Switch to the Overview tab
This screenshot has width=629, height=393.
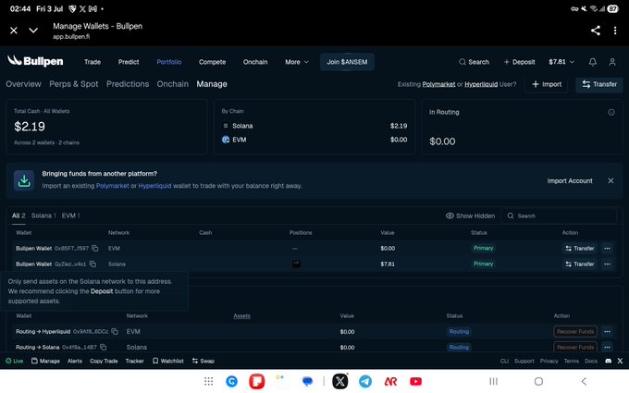[23, 84]
